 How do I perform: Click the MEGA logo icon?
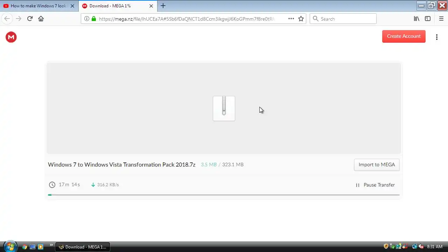pyautogui.click(x=11, y=37)
